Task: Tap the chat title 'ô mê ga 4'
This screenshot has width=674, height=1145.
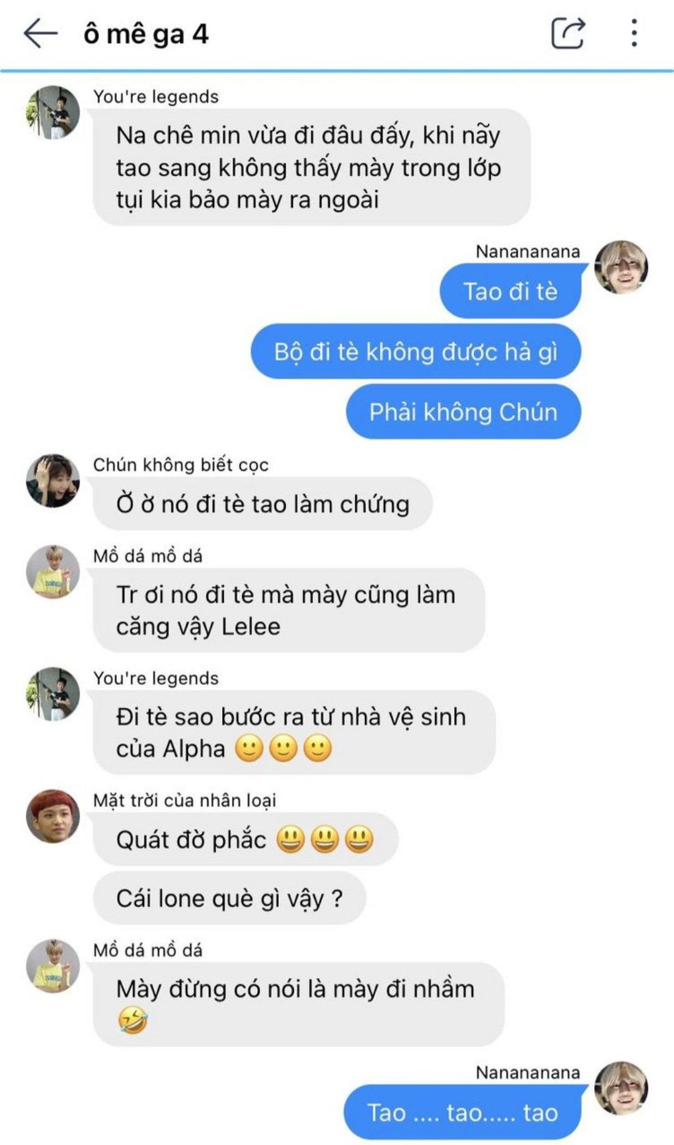Action: click(x=146, y=34)
